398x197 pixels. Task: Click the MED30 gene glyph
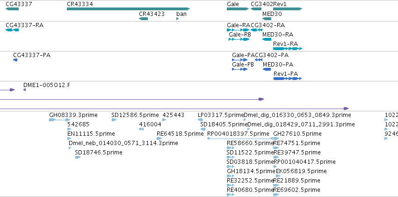[267, 19]
